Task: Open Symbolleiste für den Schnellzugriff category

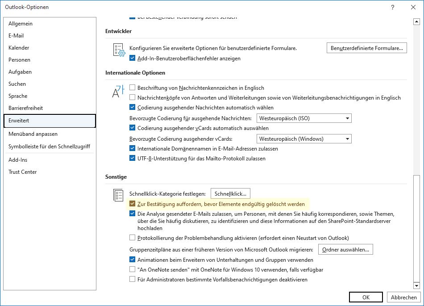Action: (50, 147)
